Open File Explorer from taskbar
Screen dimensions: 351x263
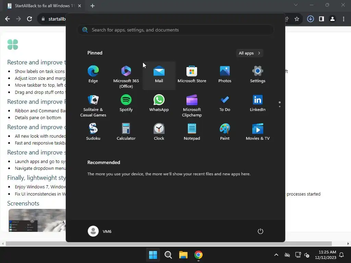(183, 255)
